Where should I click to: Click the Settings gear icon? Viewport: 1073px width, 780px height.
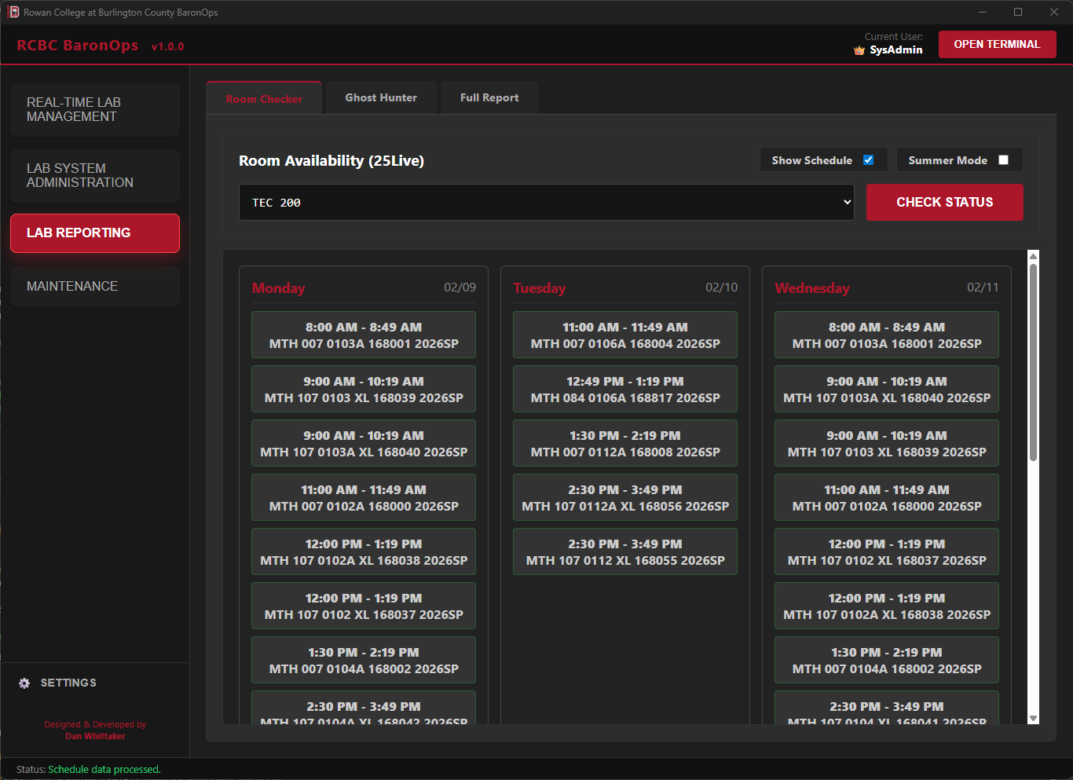(24, 683)
